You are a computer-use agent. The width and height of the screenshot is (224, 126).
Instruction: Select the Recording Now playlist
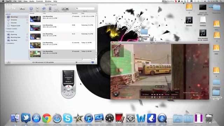[16, 37]
